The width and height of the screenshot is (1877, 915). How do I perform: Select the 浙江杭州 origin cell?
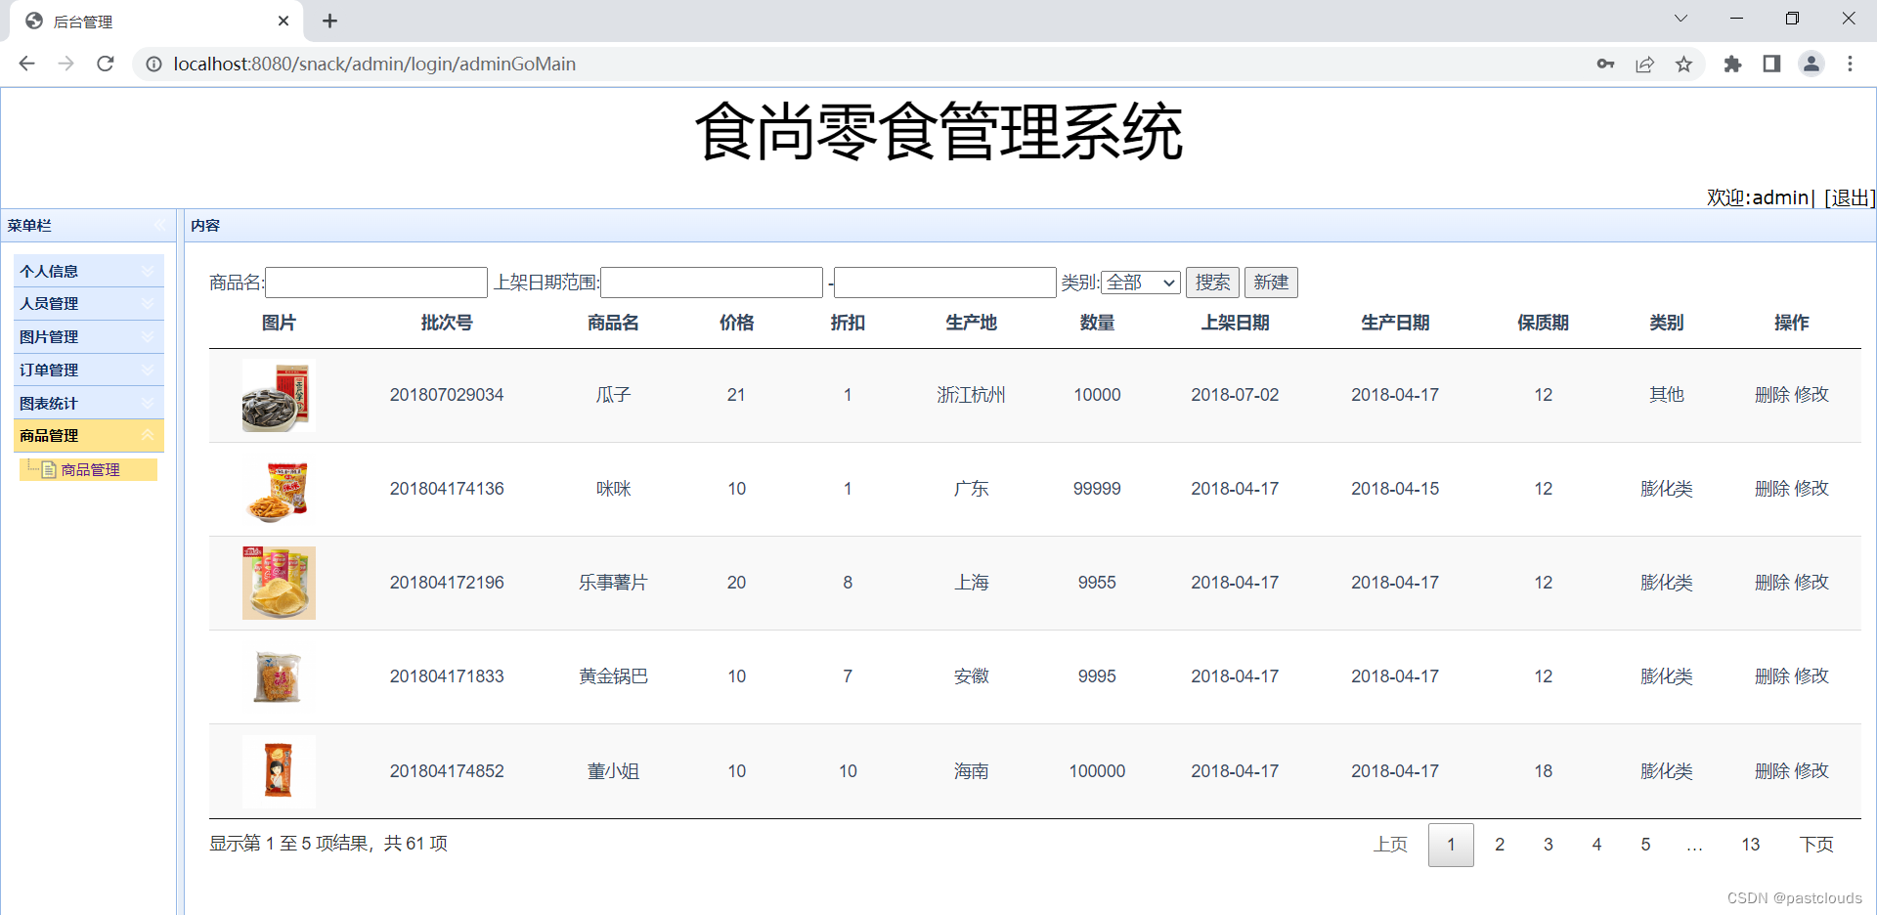tap(971, 395)
